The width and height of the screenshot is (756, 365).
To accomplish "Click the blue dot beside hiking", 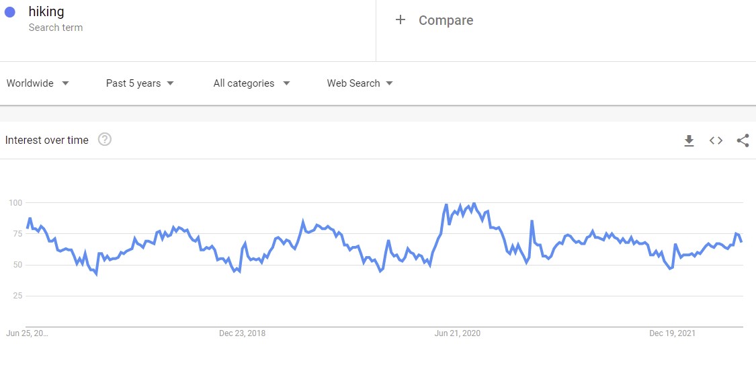I will click(10, 12).
